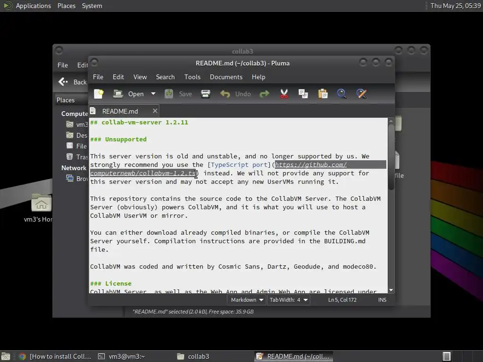Open the Help menu

258,77
